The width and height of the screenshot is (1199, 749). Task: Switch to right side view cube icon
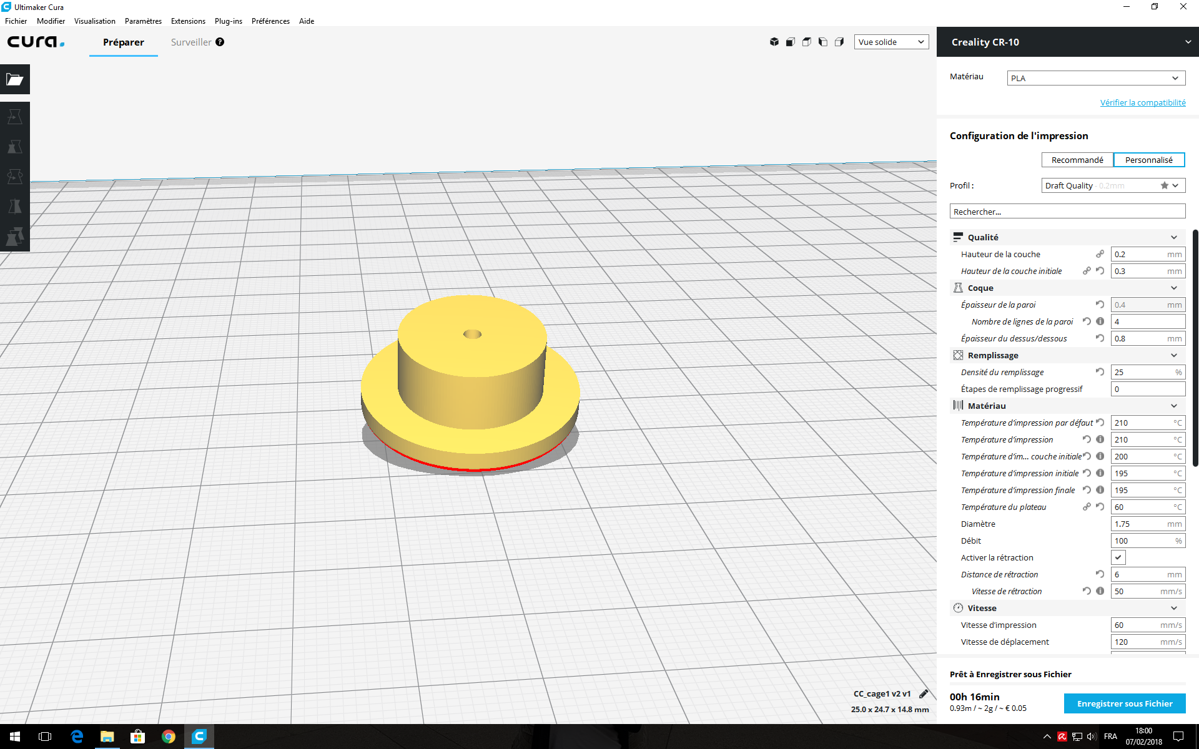pos(839,42)
